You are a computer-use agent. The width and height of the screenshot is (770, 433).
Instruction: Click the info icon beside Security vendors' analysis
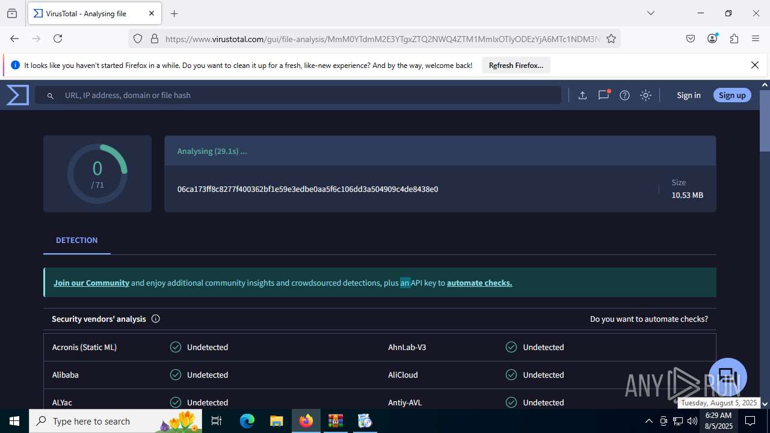click(156, 319)
